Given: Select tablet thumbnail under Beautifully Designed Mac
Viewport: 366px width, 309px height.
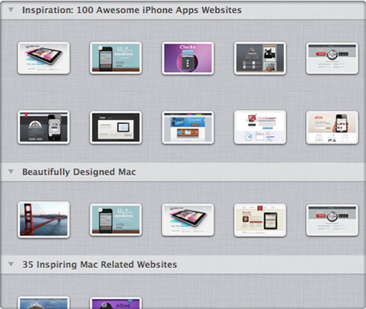Looking at the screenshot, I should 188,220.
